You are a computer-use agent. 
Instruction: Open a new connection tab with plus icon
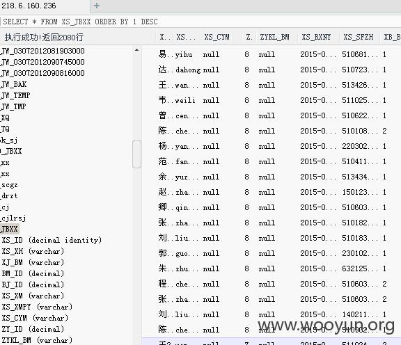tap(96, 6)
